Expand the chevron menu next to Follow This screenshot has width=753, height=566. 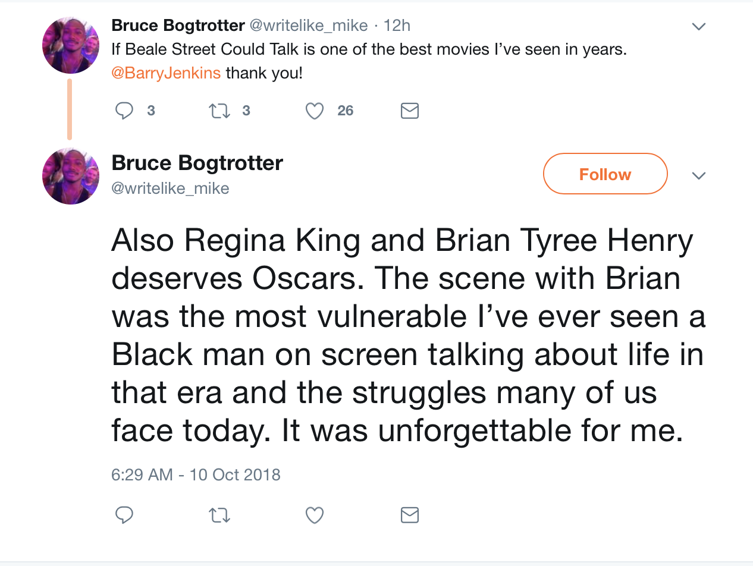pyautogui.click(x=699, y=175)
